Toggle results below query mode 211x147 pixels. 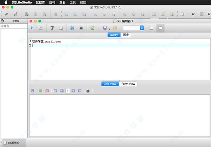point(160,28)
